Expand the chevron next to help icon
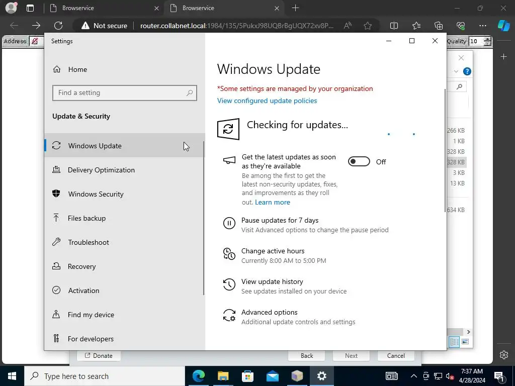515x386 pixels. click(x=456, y=71)
